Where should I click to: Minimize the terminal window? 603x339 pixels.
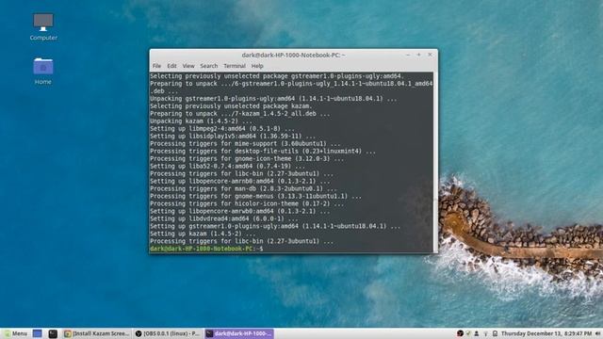(408, 55)
